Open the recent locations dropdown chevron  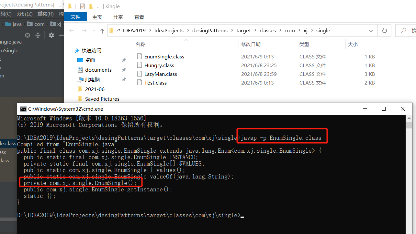pos(94,31)
